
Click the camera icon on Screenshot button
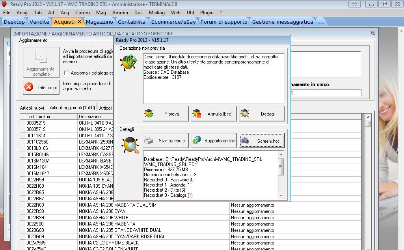245,140
